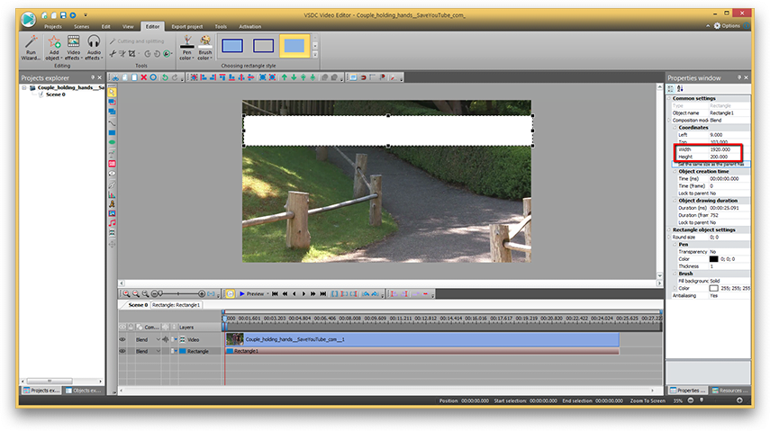Select the green ellipse tool in sidebar
The image size is (770, 431).
coord(112,142)
